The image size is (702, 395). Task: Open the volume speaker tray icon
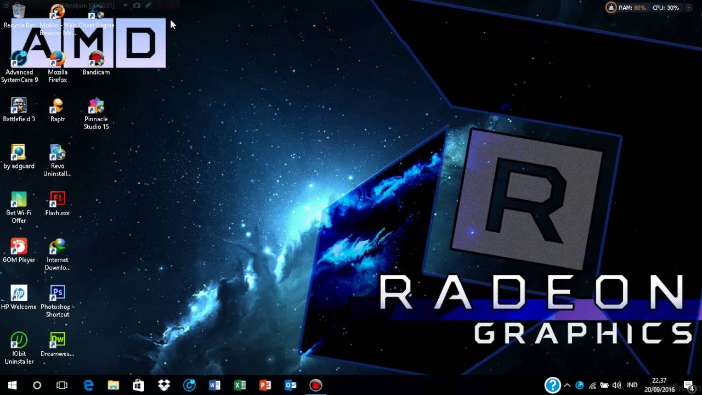[x=617, y=385]
